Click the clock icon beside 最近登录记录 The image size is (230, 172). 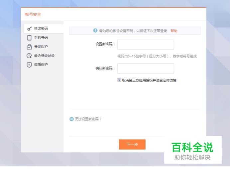pos(29,56)
